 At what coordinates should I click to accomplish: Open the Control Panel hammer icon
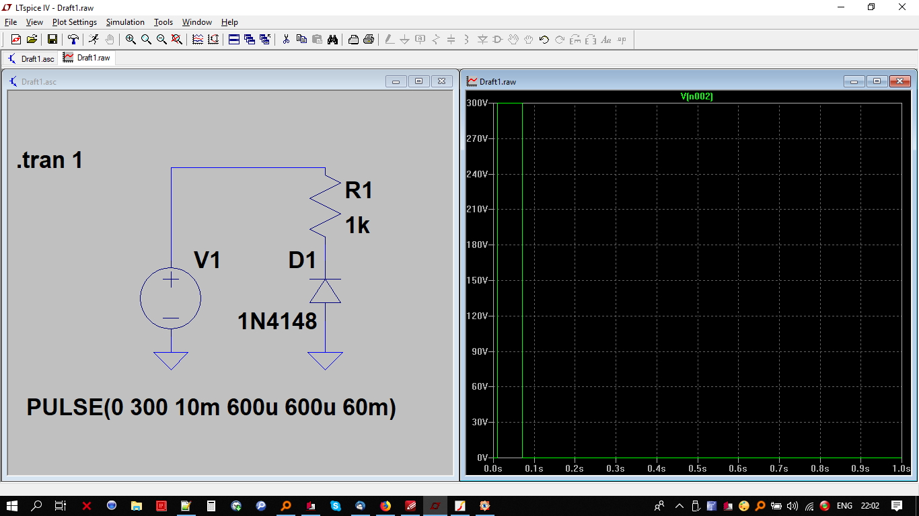point(73,40)
